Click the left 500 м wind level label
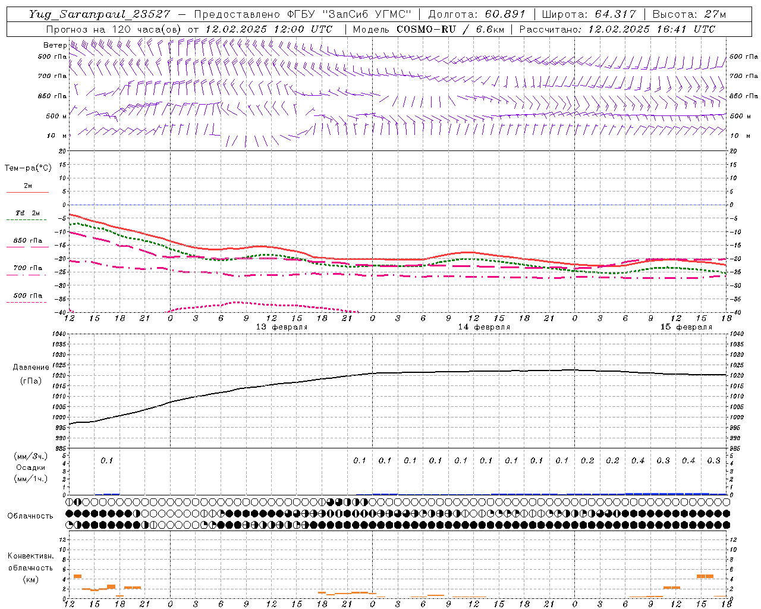Image resolution: width=761 pixels, height=609 pixels. click(x=56, y=117)
